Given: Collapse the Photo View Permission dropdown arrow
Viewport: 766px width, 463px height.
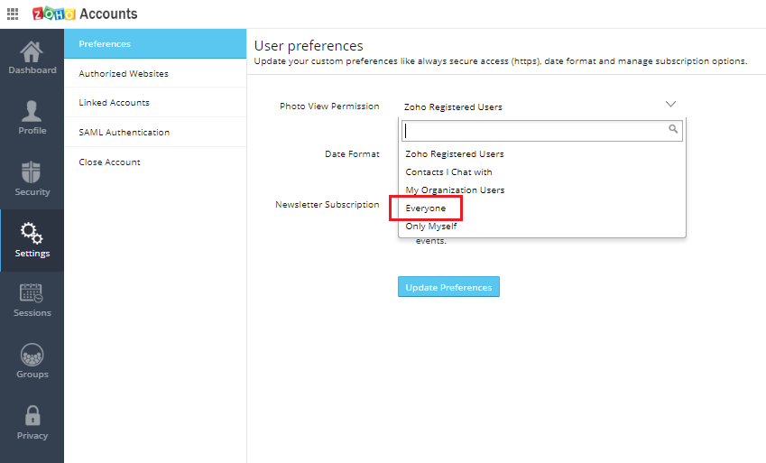Looking at the screenshot, I should coord(670,105).
